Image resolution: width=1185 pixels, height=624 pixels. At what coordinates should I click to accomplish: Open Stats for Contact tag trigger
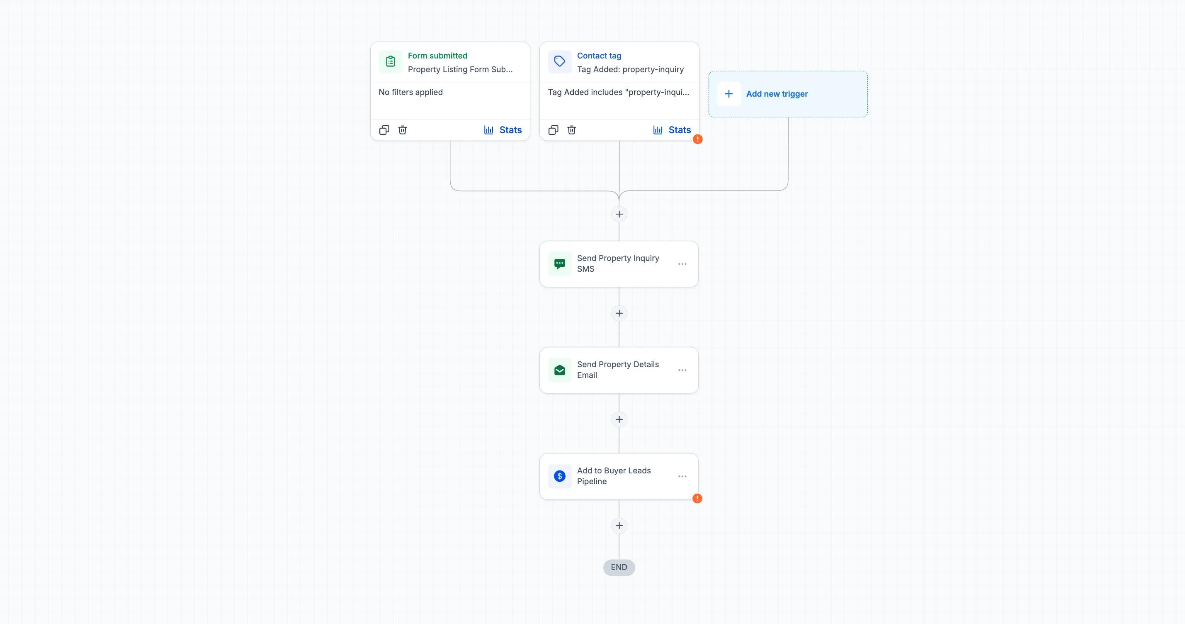(x=672, y=130)
